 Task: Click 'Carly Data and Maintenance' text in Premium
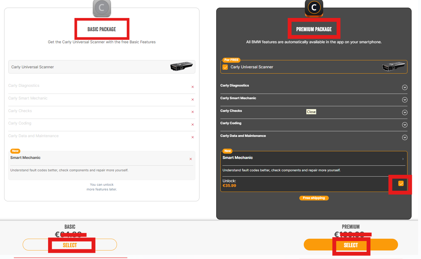coord(243,136)
